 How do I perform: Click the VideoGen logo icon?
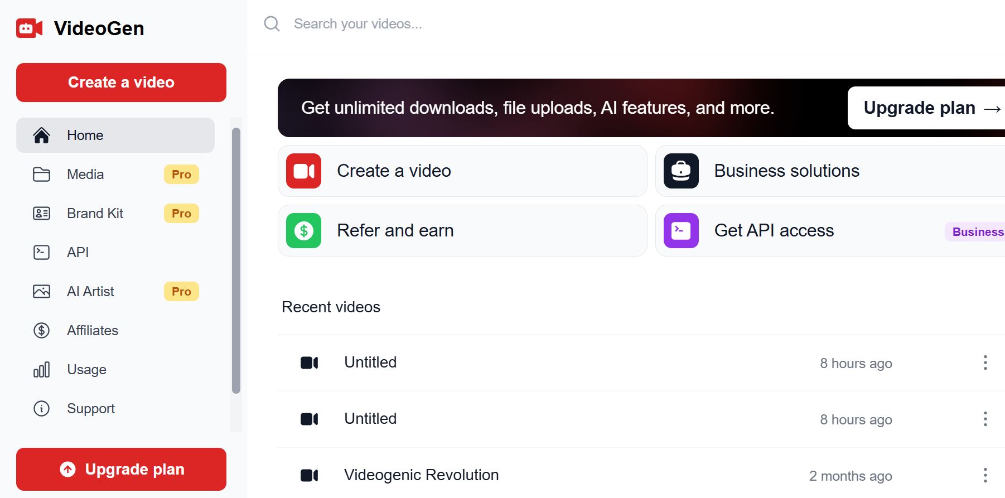pyautogui.click(x=30, y=28)
